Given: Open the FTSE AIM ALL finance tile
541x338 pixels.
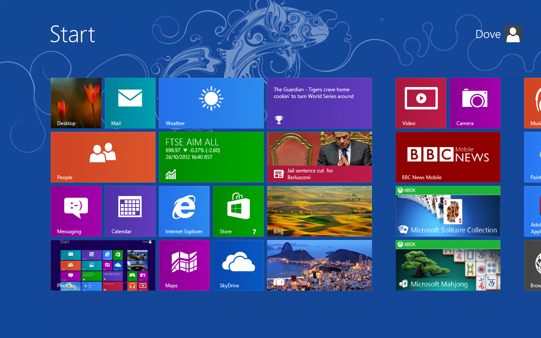Looking at the screenshot, I should [x=211, y=157].
